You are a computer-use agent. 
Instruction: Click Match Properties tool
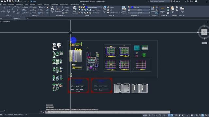(x=124, y=10)
